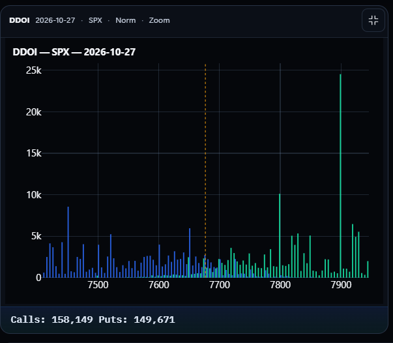Viewport: 393px width, 343px height.
Task: Click the 7900 x-axis label
Action: [341, 285]
